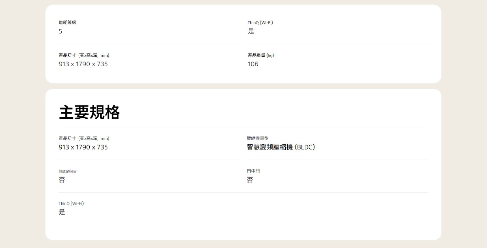Click the 是 value under the 主要規格 heading
487x248 pixels.
click(62, 212)
